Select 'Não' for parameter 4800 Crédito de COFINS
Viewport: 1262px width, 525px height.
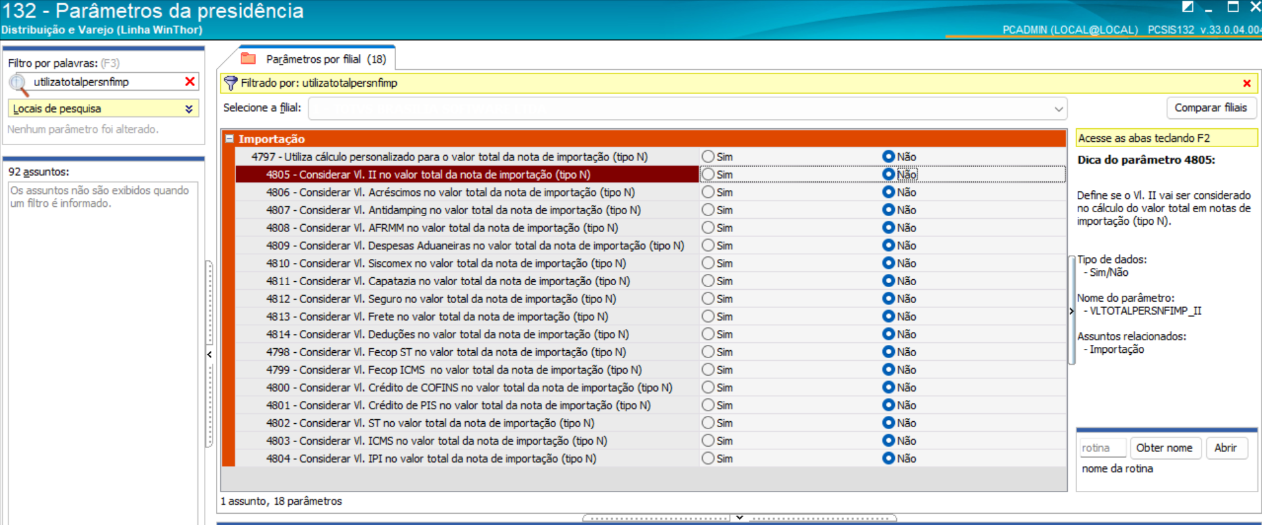coord(888,387)
